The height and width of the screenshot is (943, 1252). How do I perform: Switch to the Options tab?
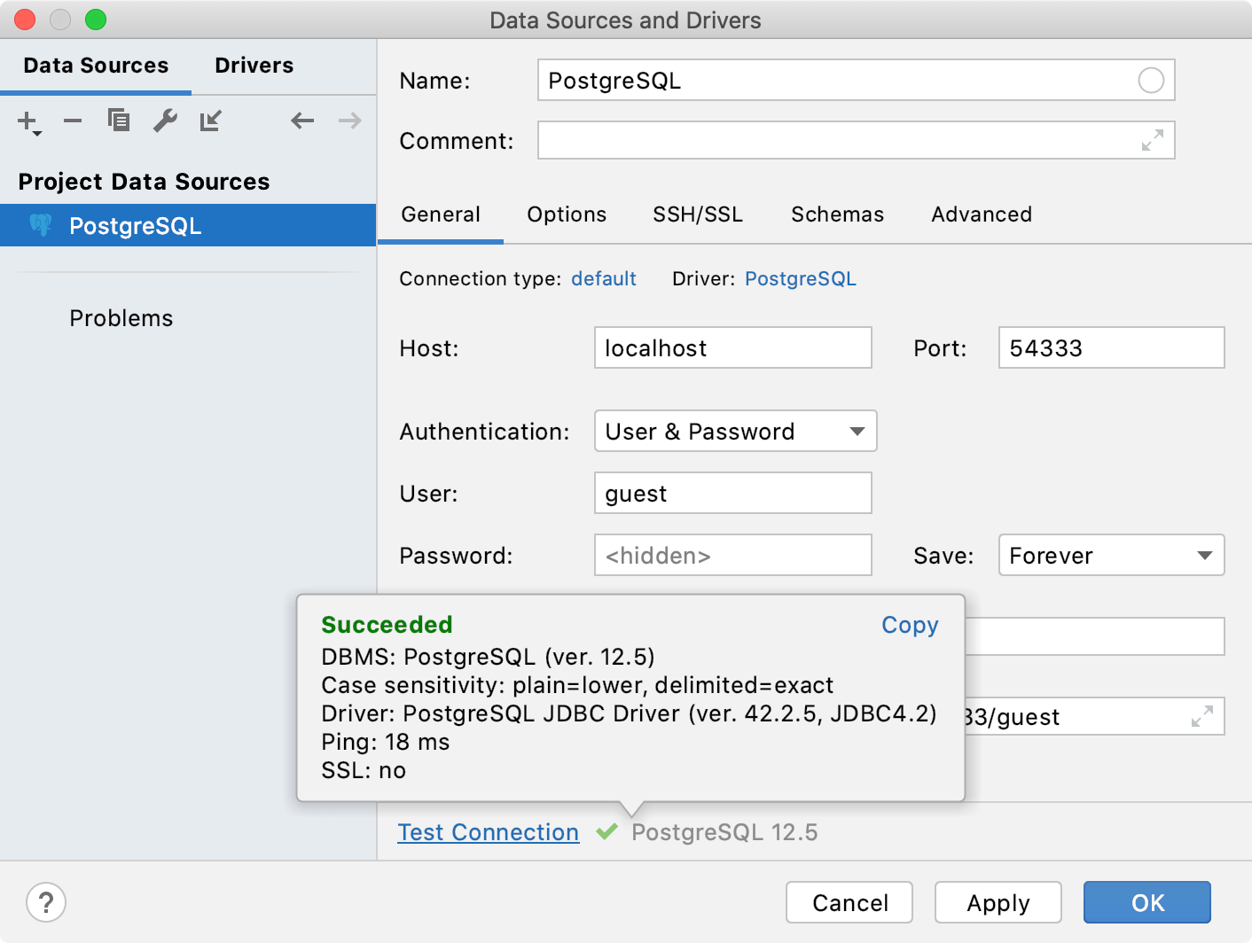[567, 214]
